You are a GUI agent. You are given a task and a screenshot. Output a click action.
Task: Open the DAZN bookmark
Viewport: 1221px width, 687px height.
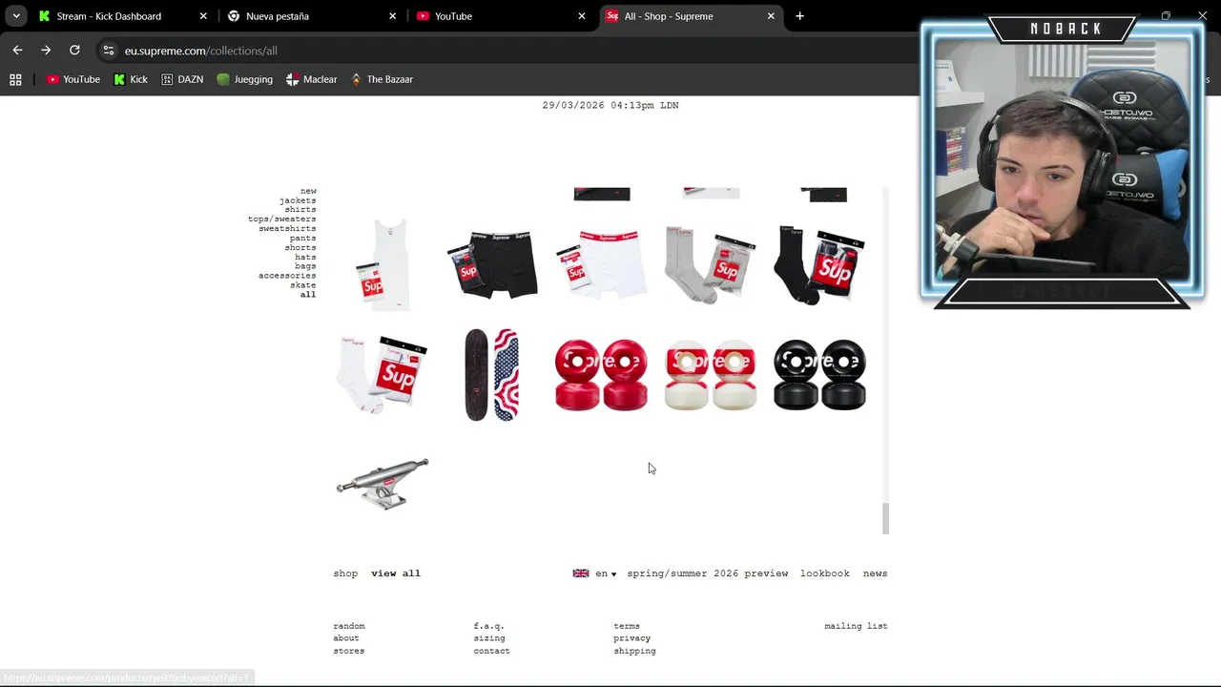(182, 79)
